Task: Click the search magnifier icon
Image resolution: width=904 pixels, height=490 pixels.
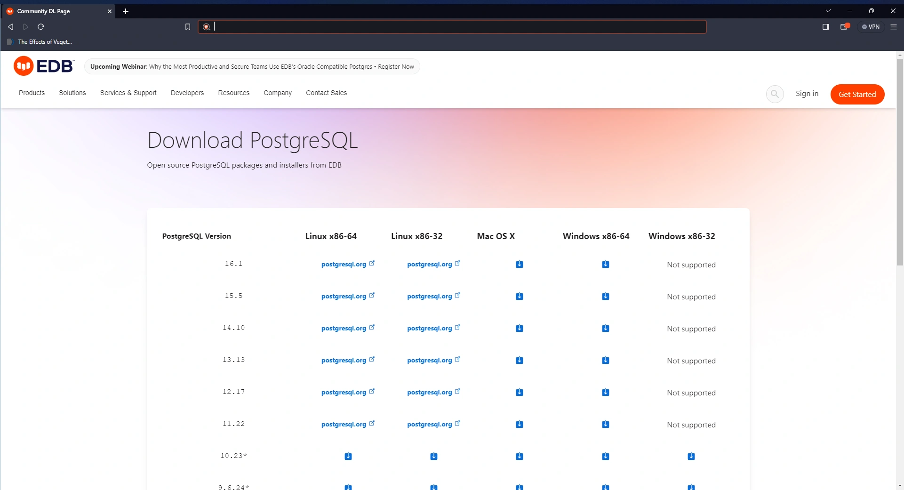Action: point(775,94)
